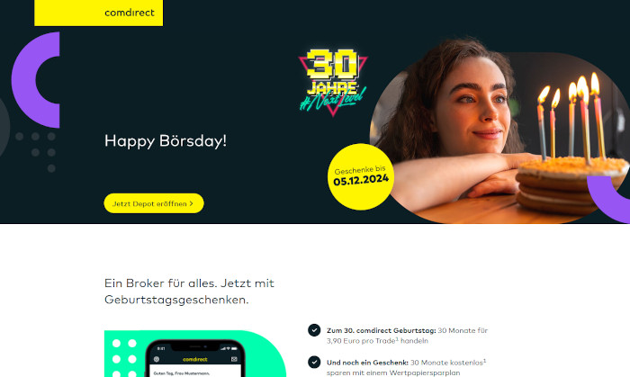
Task: Click the 'Zum 30. comdirect Geburtstag' text
Action: click(382, 330)
